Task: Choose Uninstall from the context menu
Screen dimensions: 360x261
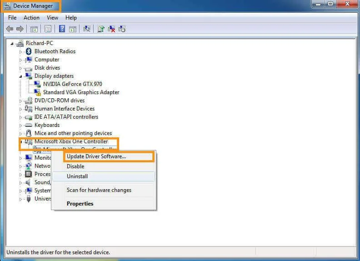Action: pyautogui.click(x=104, y=176)
